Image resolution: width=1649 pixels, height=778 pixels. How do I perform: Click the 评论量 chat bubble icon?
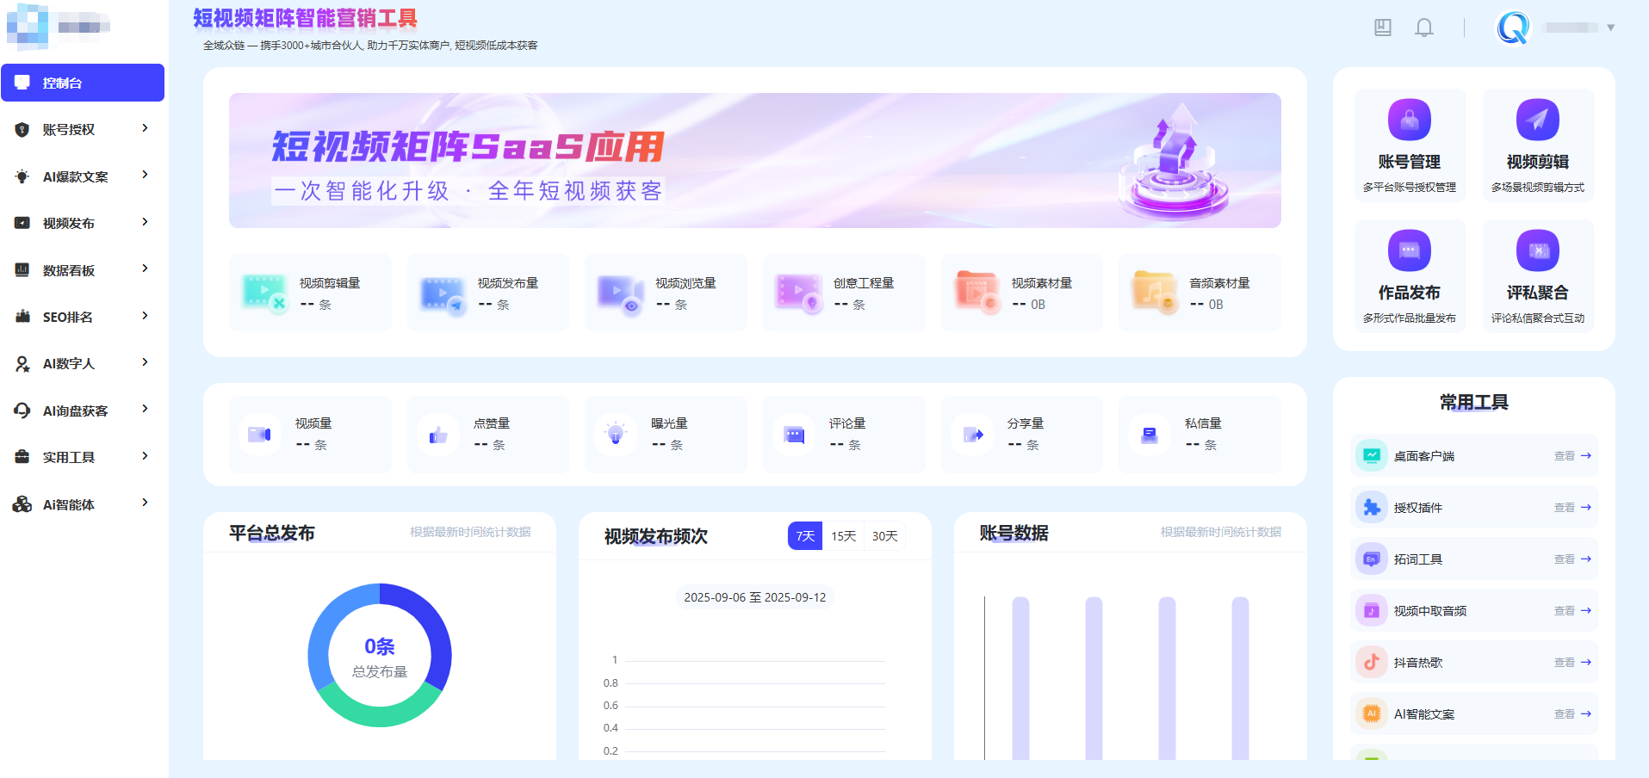pos(794,435)
